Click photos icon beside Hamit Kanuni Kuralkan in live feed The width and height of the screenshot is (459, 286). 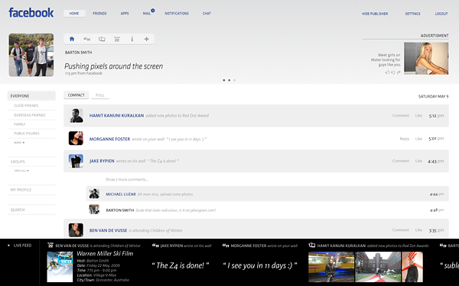(x=312, y=245)
